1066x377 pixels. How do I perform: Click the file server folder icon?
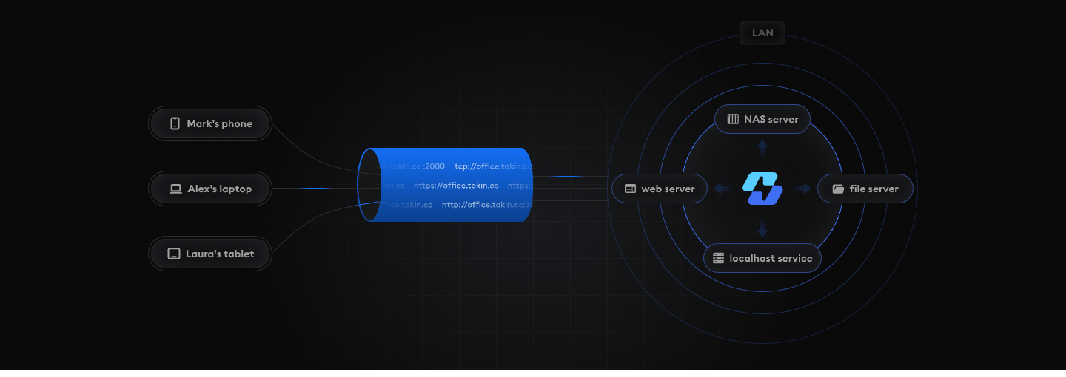[838, 188]
